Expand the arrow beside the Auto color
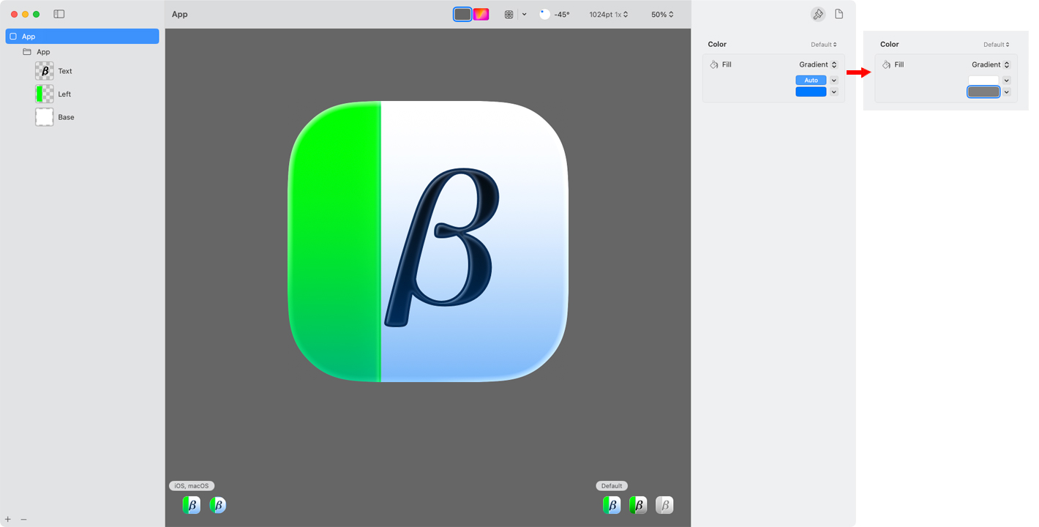 click(833, 81)
